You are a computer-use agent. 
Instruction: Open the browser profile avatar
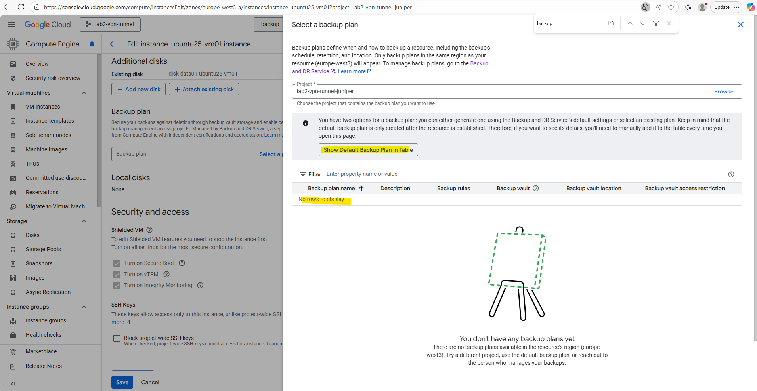tap(702, 7)
